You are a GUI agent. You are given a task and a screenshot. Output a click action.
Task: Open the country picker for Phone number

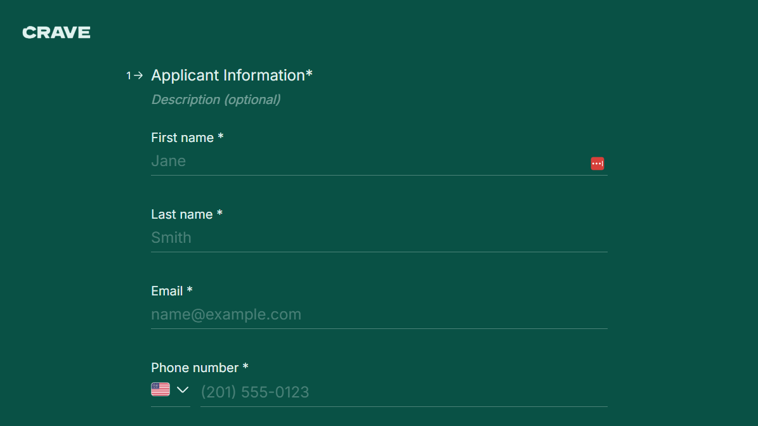point(170,389)
